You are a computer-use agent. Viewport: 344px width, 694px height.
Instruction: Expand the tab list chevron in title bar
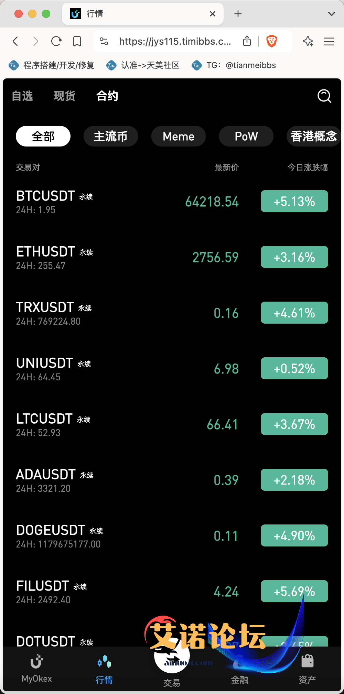pyautogui.click(x=332, y=14)
